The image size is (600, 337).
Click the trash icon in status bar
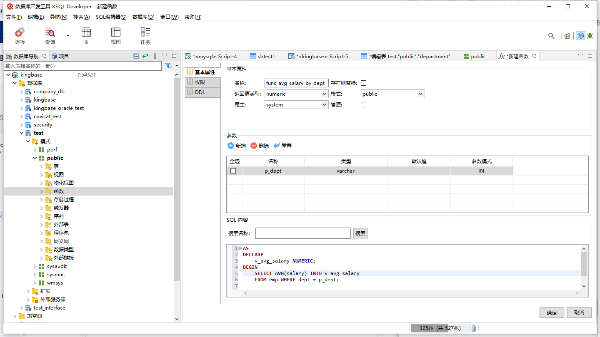[474, 328]
